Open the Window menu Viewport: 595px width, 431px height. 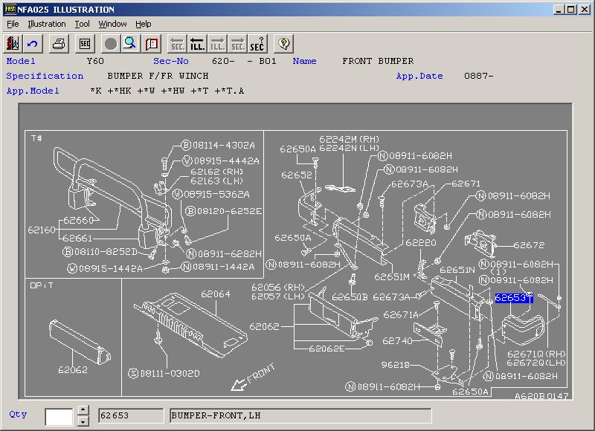(112, 24)
